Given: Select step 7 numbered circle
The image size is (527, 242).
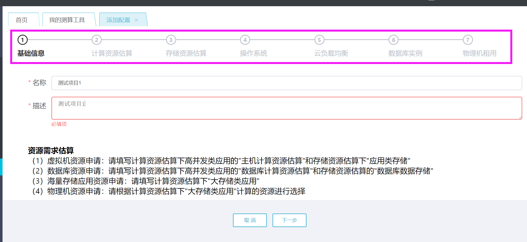Looking at the screenshot, I should pyautogui.click(x=468, y=40).
